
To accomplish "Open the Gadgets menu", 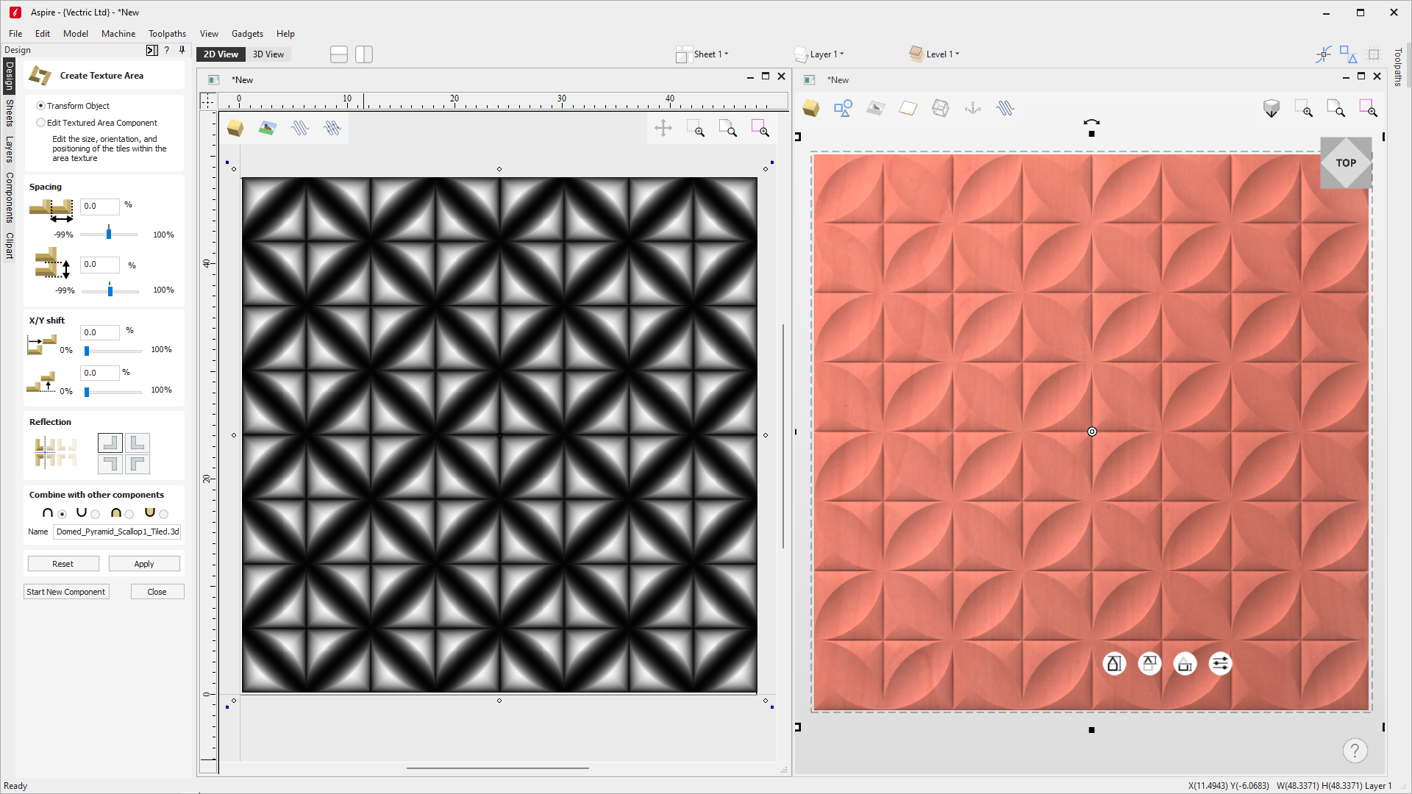I will pyautogui.click(x=247, y=34).
